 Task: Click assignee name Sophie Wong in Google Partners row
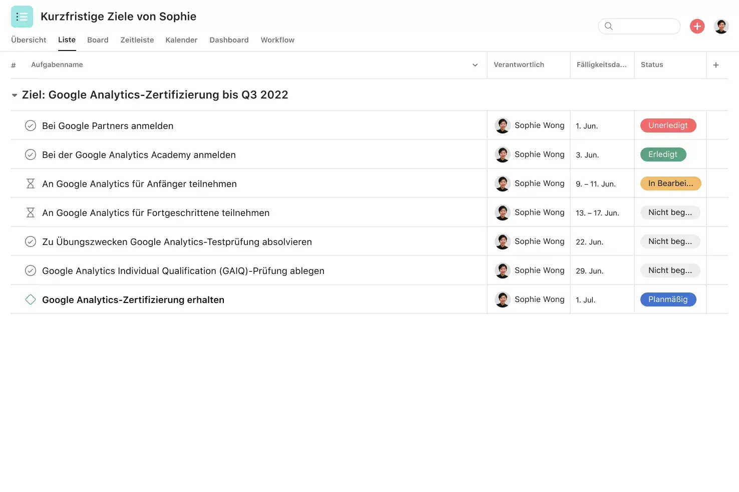click(539, 125)
